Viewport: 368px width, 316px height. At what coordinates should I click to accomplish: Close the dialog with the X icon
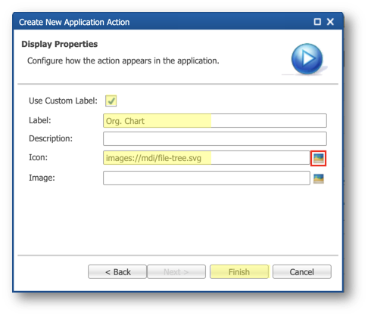(x=330, y=22)
